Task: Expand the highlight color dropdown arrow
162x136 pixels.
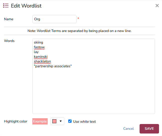Action: pyautogui.click(x=61, y=121)
